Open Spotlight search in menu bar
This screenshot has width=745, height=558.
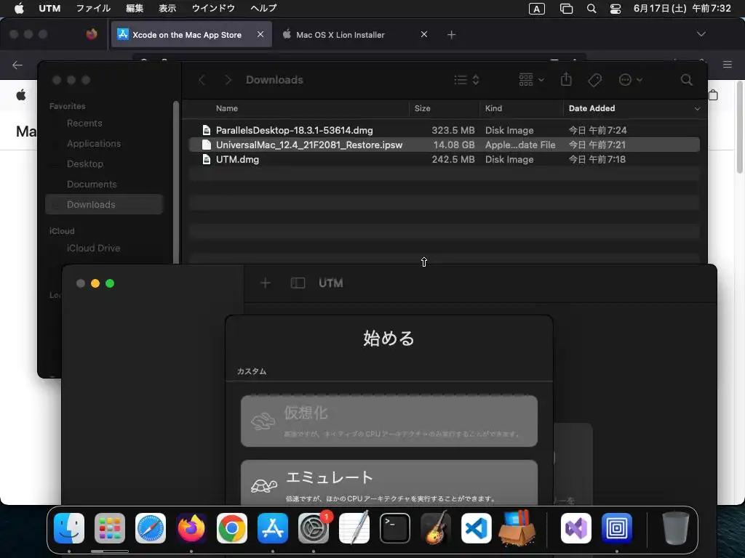coord(591,9)
